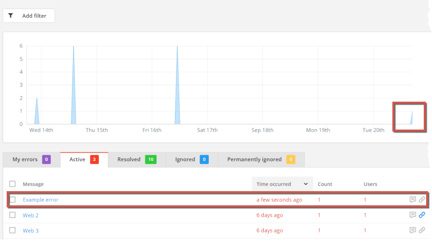The height and width of the screenshot is (243, 432).
Task: Click the permalink icon on Web 3 row
Action: click(x=422, y=230)
